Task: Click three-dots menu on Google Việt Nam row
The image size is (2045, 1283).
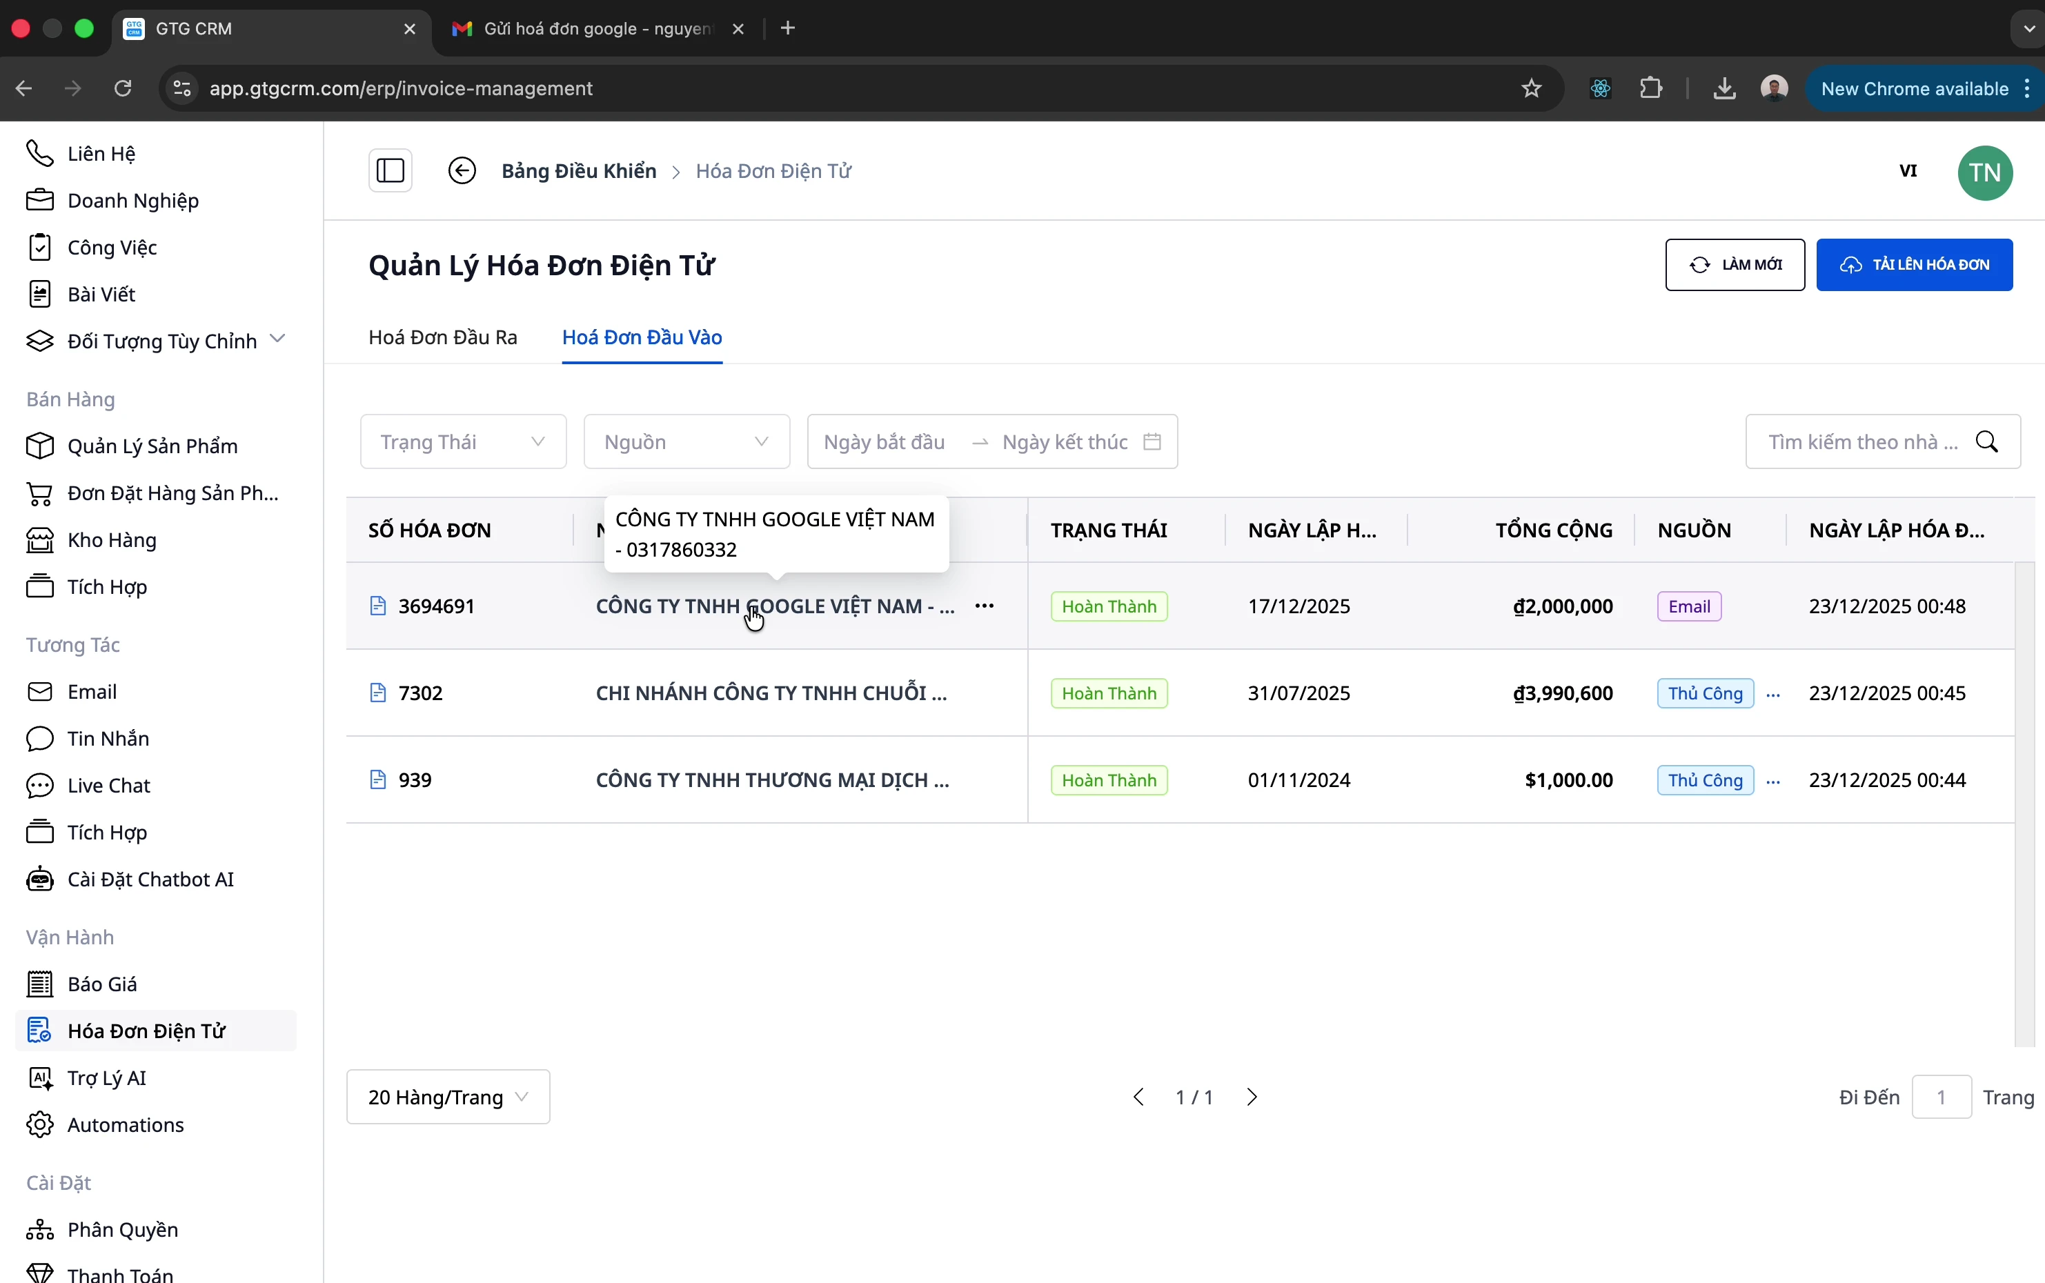Action: pos(985,606)
